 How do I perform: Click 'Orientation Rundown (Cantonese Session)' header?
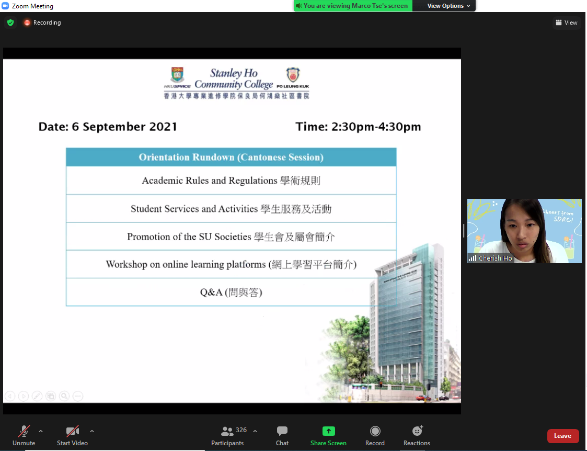tap(231, 157)
